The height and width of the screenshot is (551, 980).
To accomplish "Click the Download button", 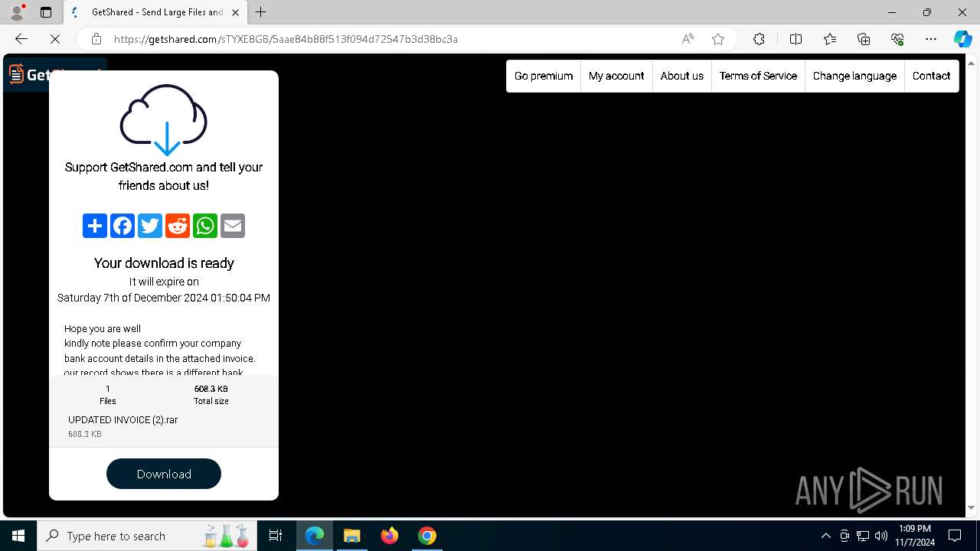I will (x=164, y=474).
